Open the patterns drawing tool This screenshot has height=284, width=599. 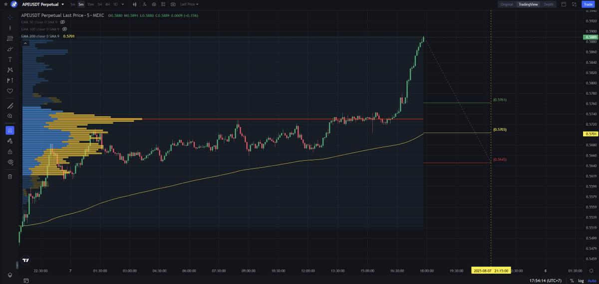(10, 70)
